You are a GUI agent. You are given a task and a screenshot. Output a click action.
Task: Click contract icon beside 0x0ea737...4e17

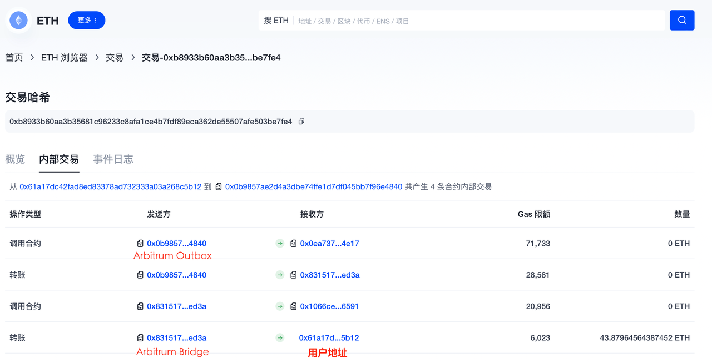point(294,244)
